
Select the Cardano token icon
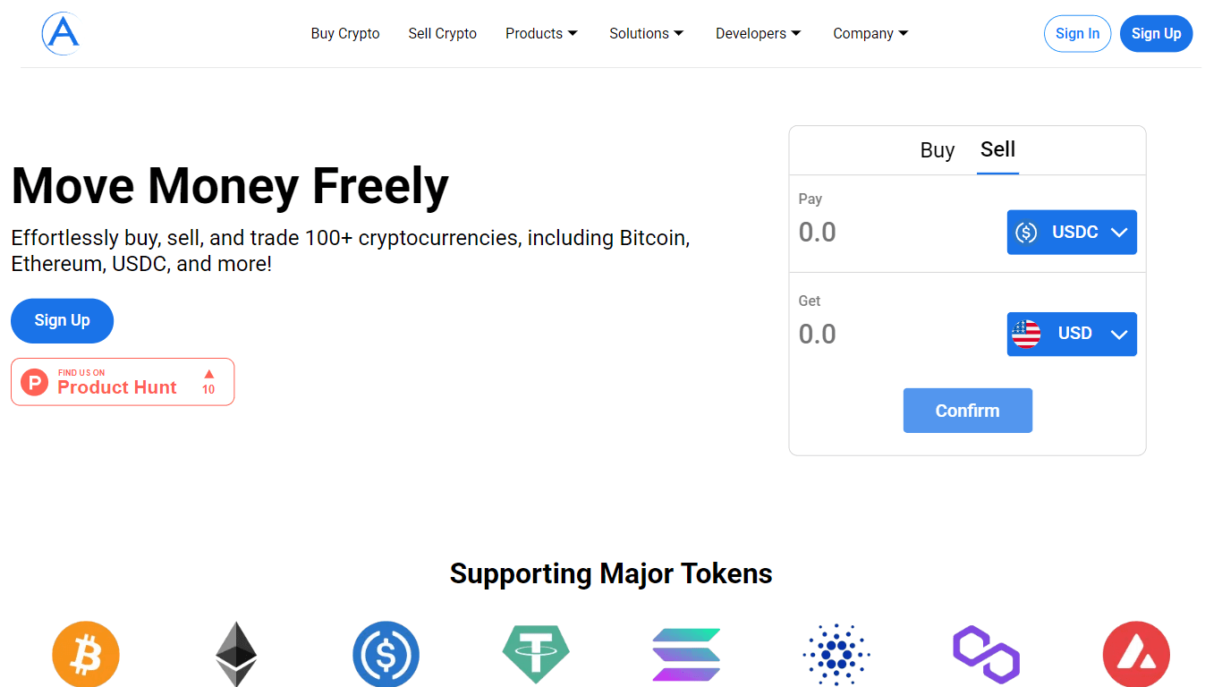pos(836,655)
